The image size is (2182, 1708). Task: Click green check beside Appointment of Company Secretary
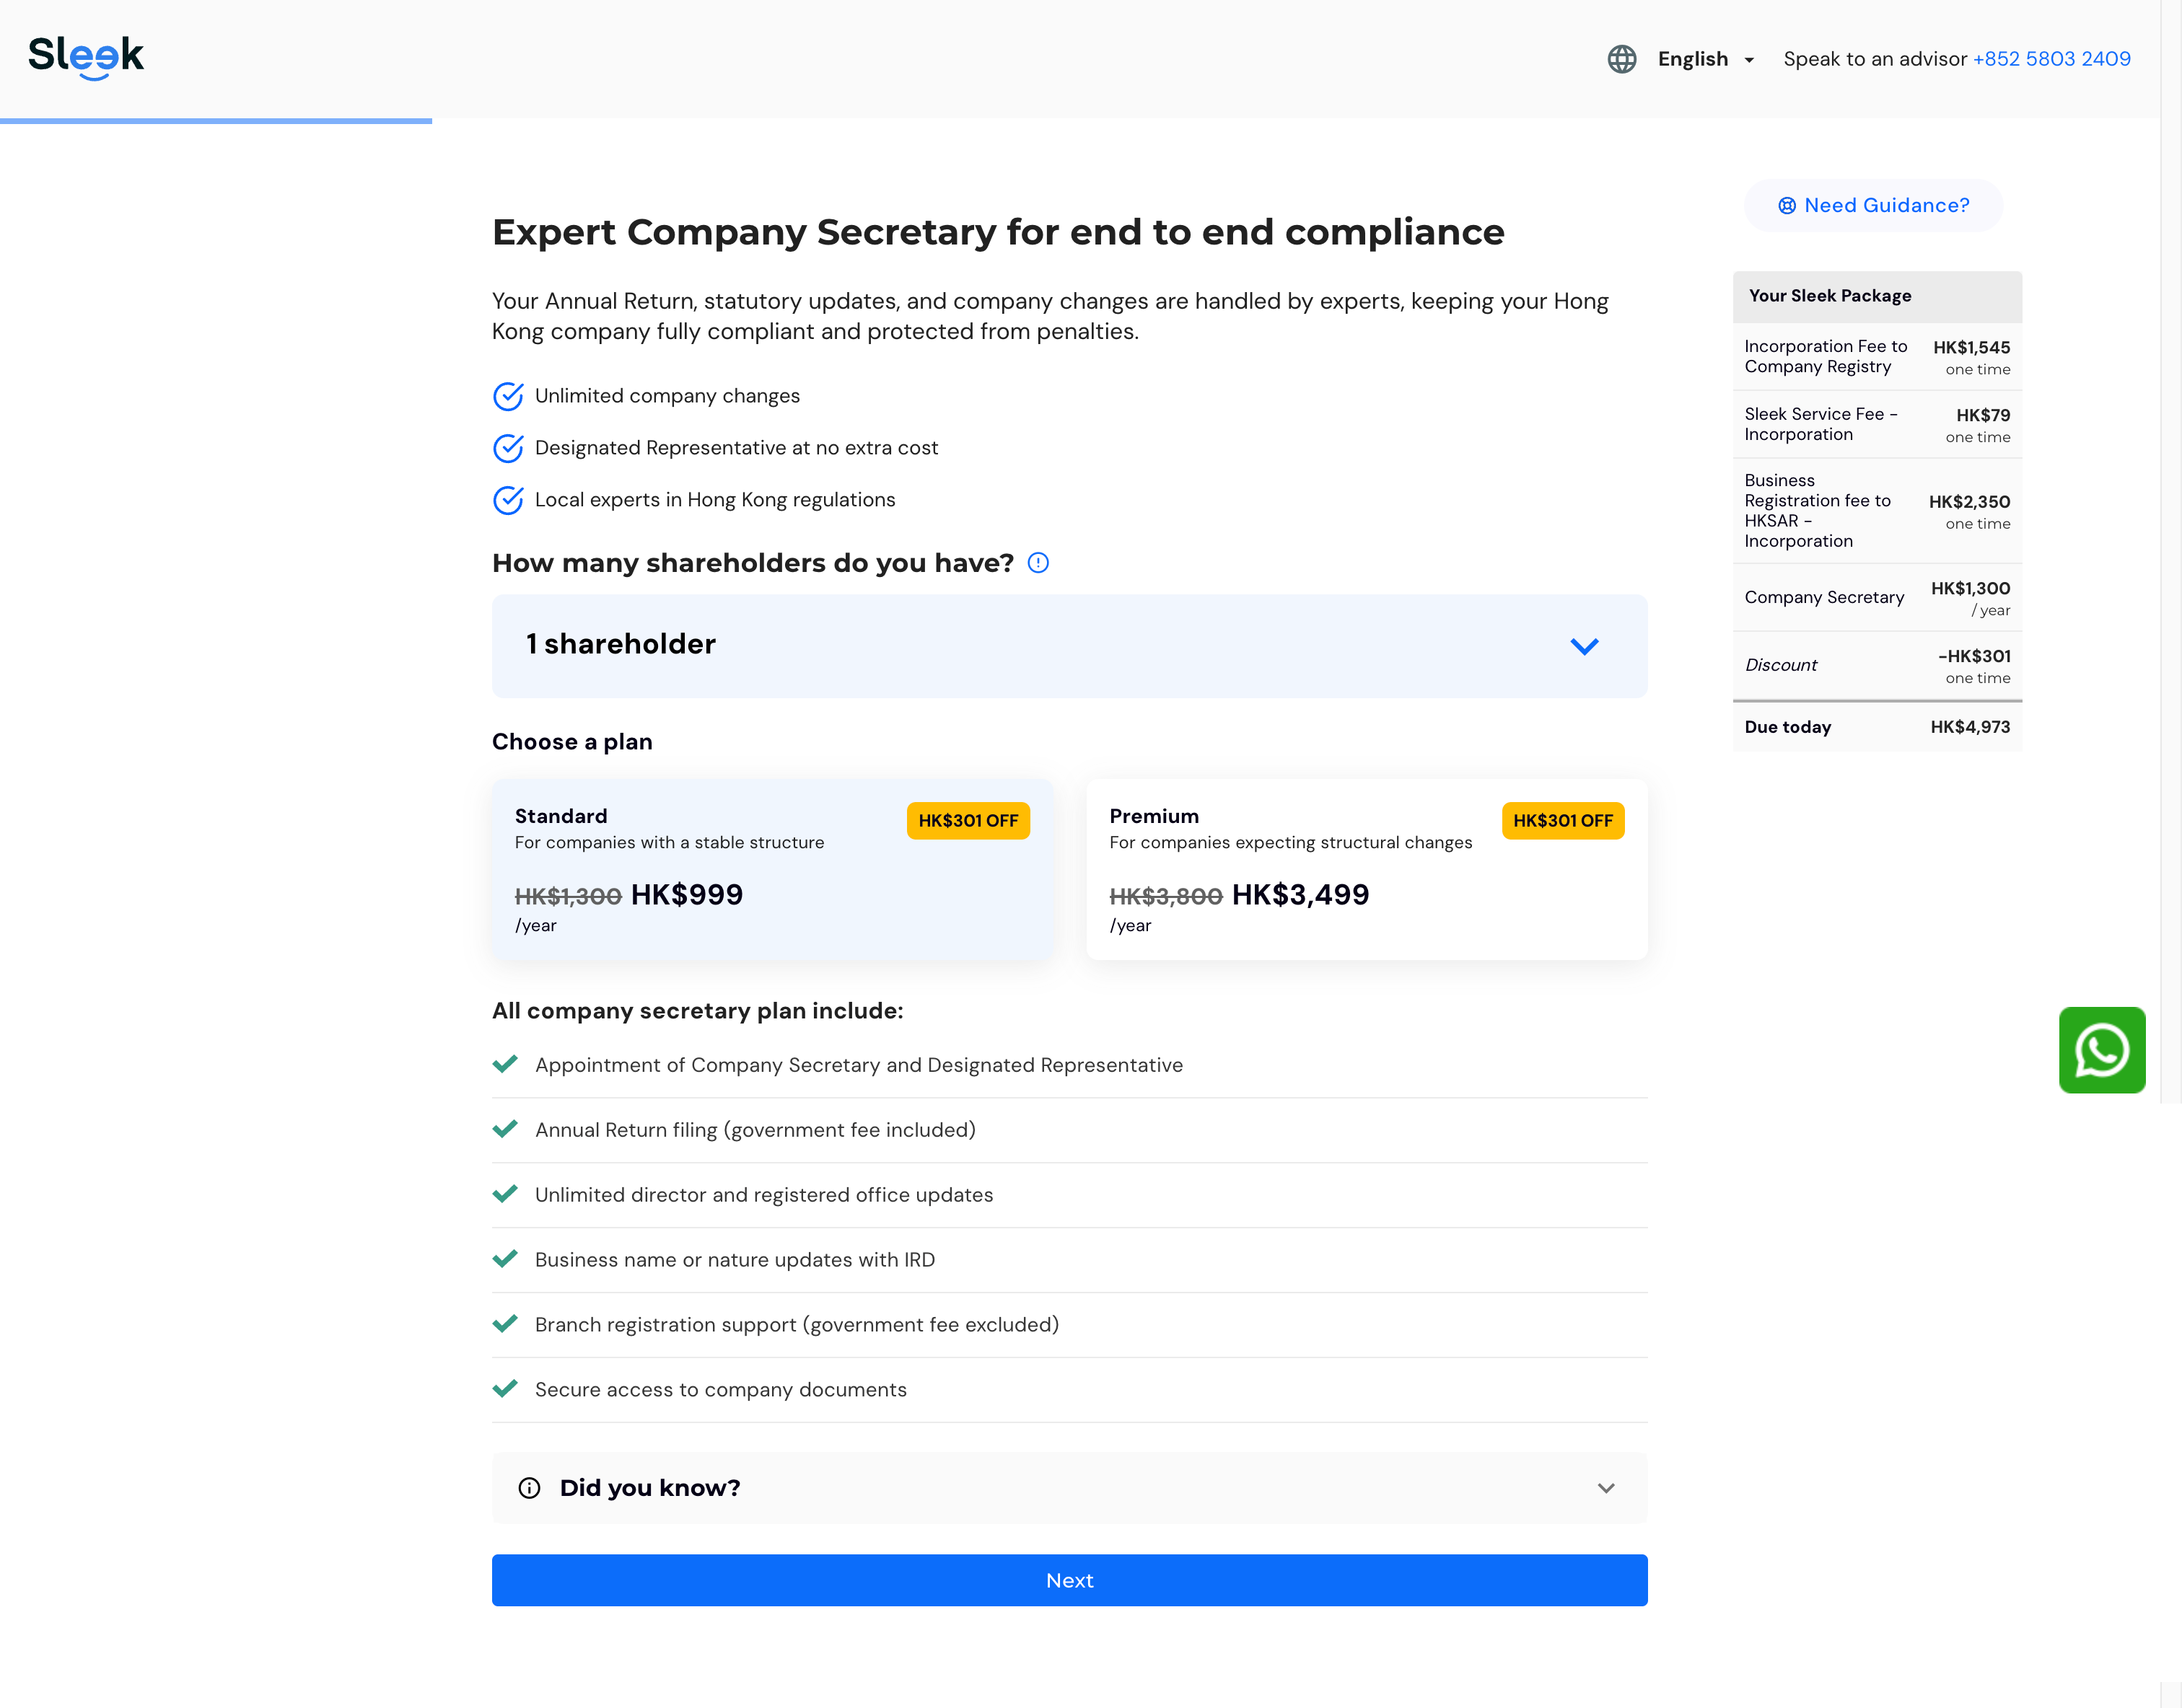505,1064
